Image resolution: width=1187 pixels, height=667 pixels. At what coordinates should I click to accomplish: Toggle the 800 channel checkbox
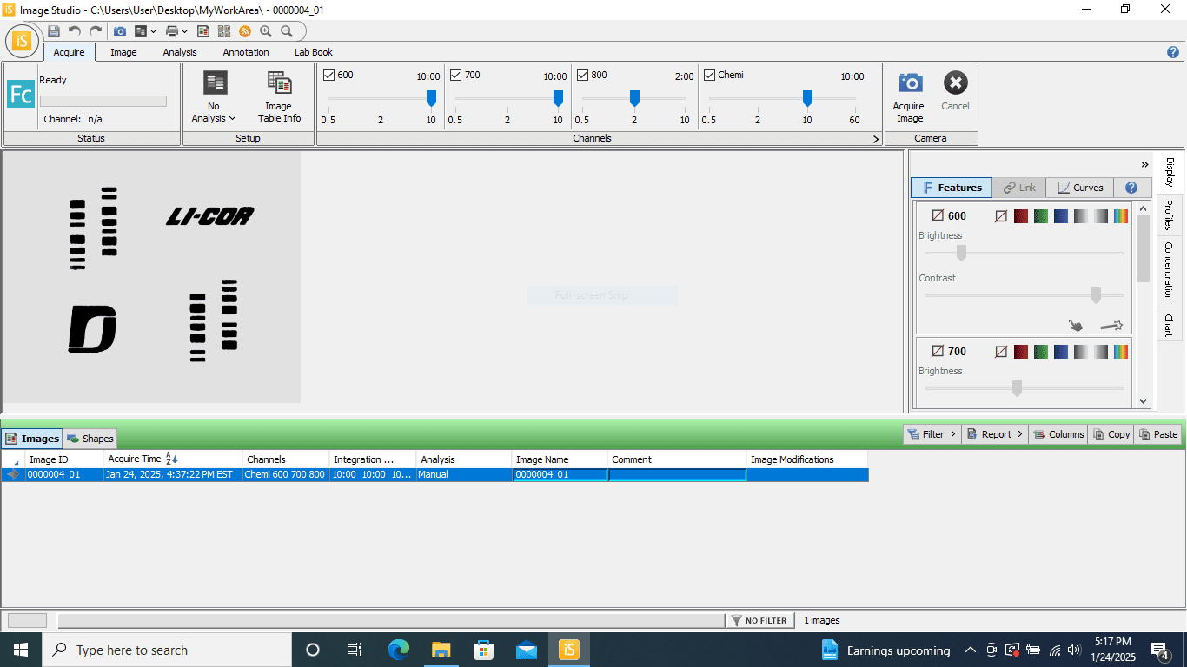pyautogui.click(x=583, y=76)
